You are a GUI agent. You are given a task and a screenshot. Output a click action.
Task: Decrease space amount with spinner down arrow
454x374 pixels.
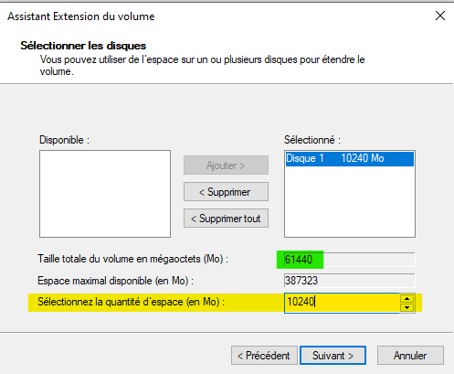(407, 307)
